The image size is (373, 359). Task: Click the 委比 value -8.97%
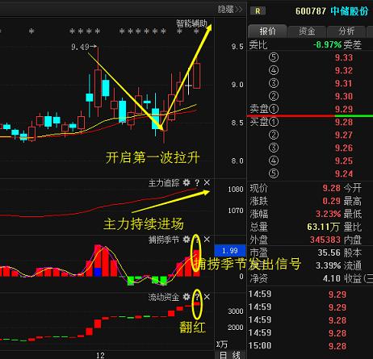click(x=327, y=44)
